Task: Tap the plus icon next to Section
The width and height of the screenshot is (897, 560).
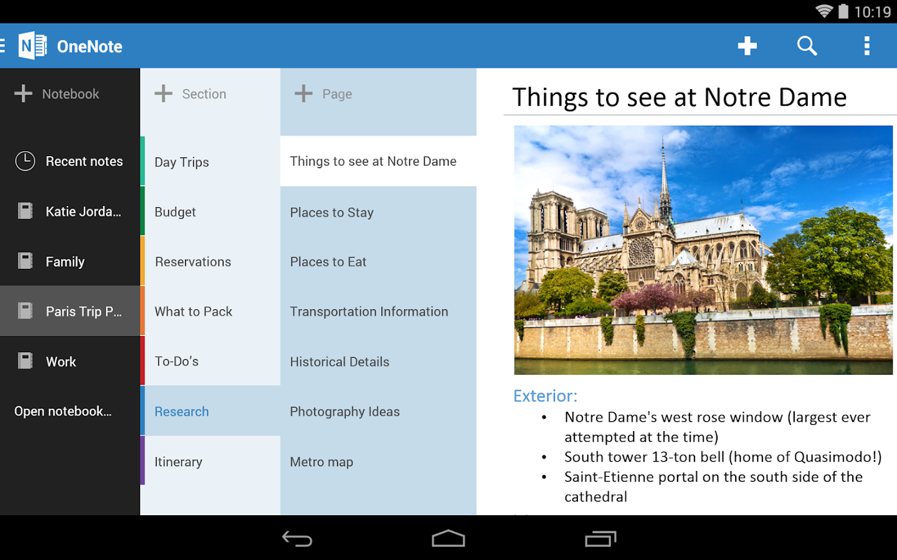Action: coord(163,93)
